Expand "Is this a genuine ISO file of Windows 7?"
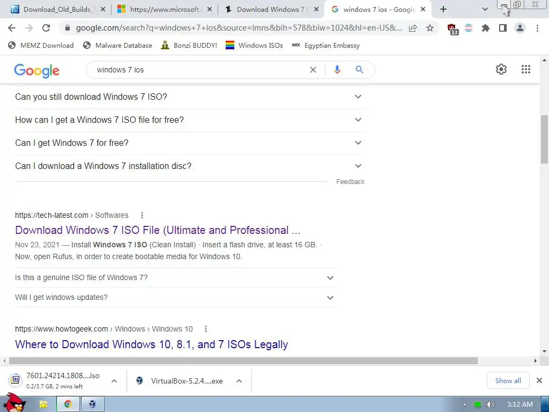The image size is (549, 412). pos(175,277)
